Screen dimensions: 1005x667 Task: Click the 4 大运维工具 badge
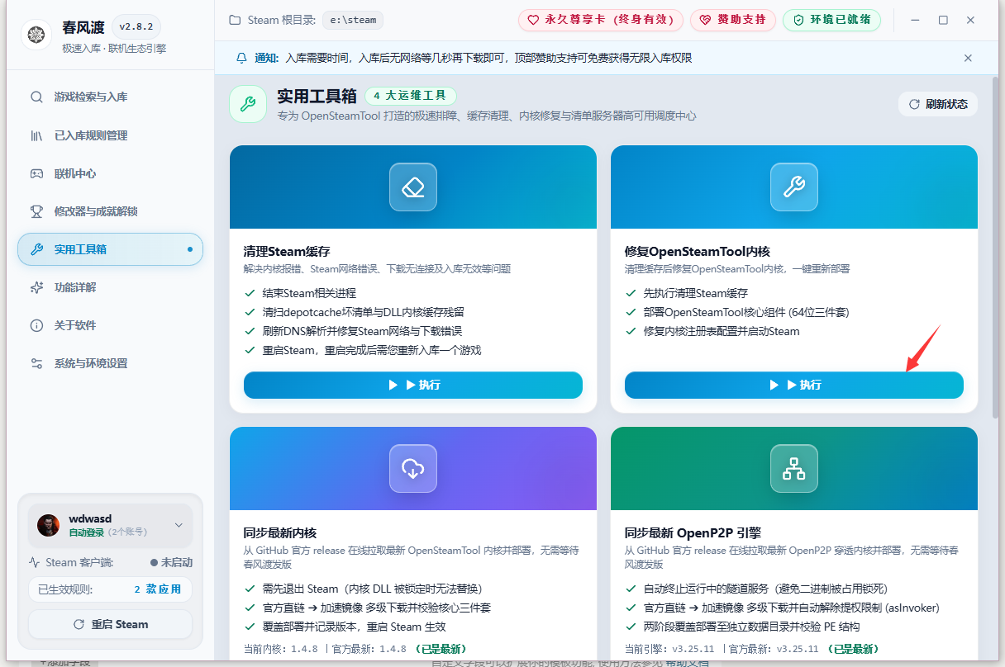[x=410, y=96]
